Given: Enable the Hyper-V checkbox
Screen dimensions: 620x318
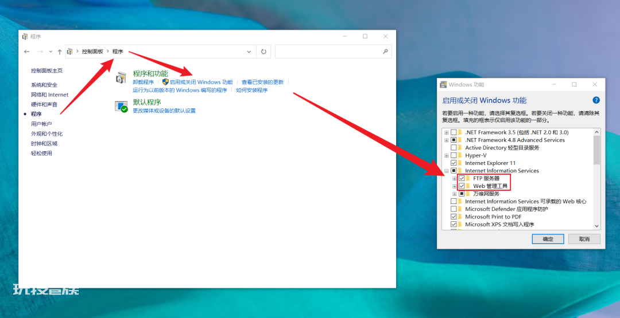Looking at the screenshot, I should pyautogui.click(x=454, y=155).
